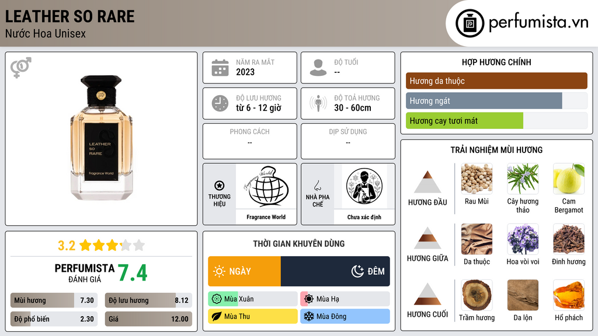Select the Ngày sun segment
Image resolution: width=598 pixels, height=336 pixels.
[245, 271]
